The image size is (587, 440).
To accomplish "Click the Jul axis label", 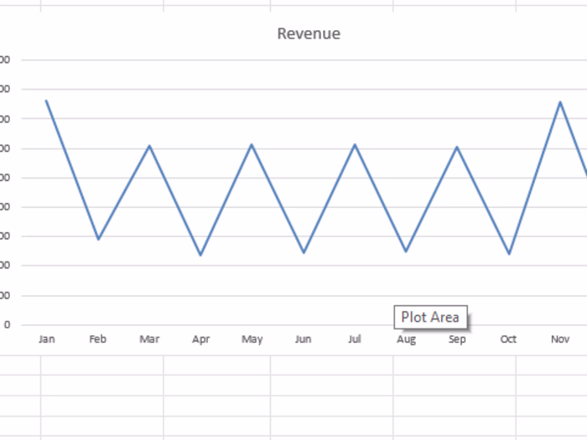I will pyautogui.click(x=355, y=339).
